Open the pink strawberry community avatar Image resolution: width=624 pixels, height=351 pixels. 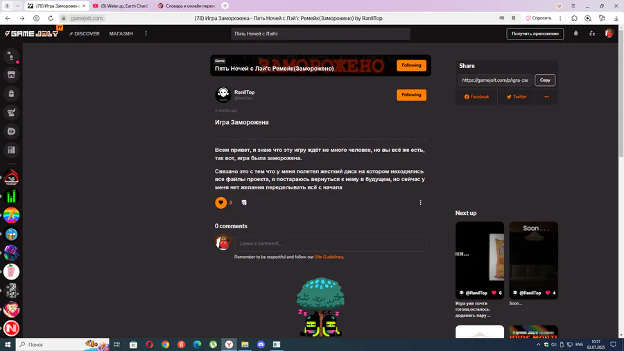point(11,272)
